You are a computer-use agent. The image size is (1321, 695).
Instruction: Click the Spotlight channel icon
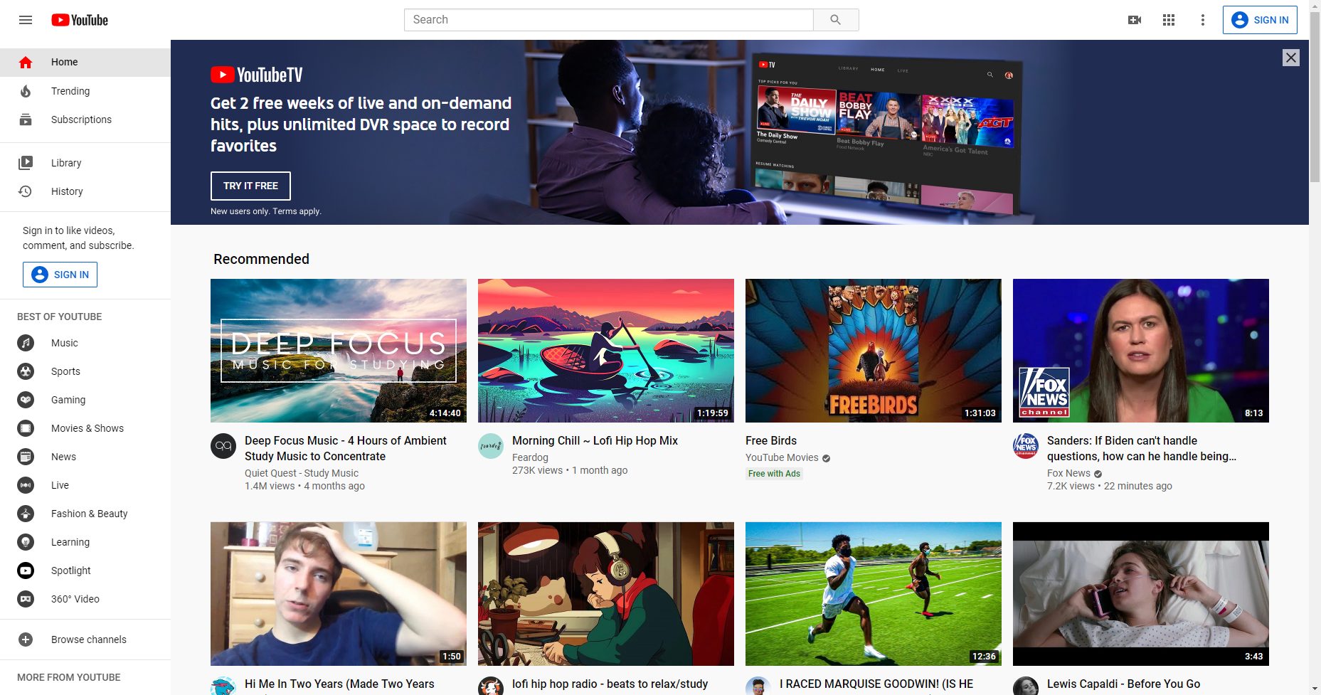coord(26,571)
